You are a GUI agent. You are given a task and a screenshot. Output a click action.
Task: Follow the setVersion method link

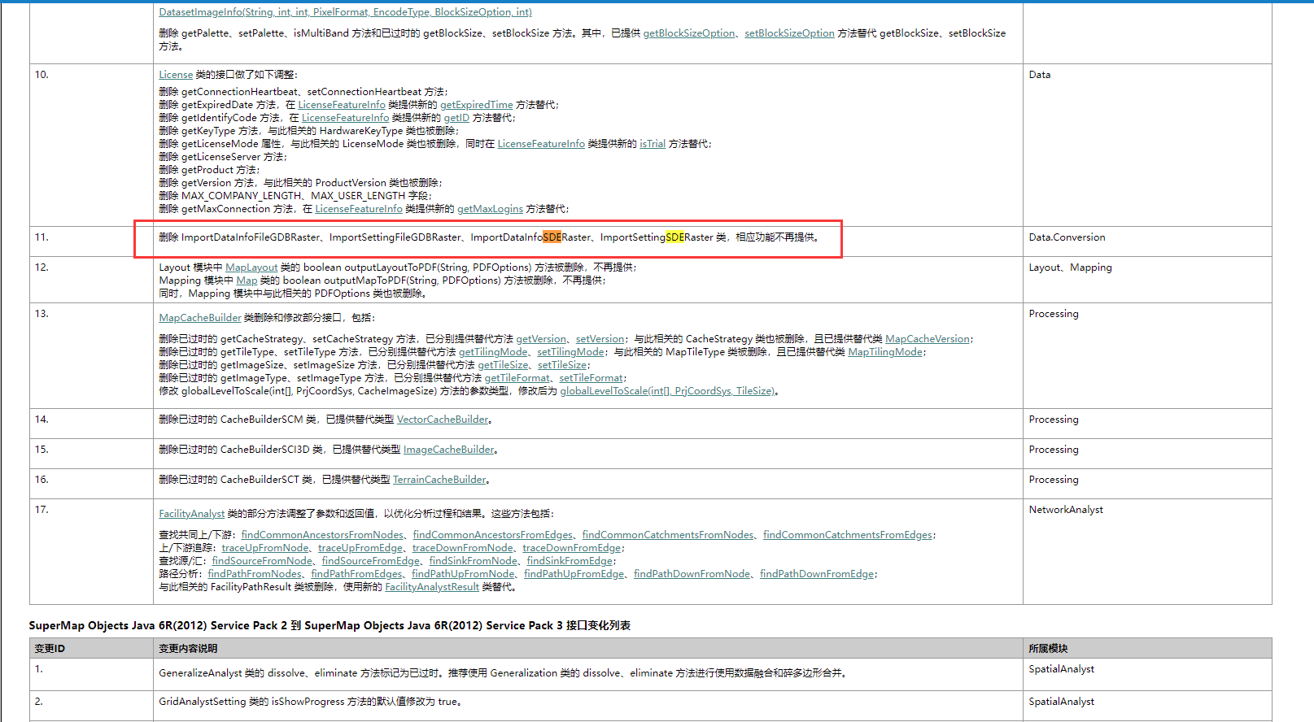pos(600,339)
